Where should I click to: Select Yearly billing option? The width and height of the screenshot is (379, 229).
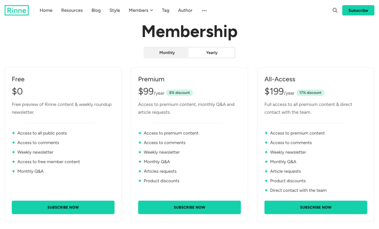click(x=212, y=53)
